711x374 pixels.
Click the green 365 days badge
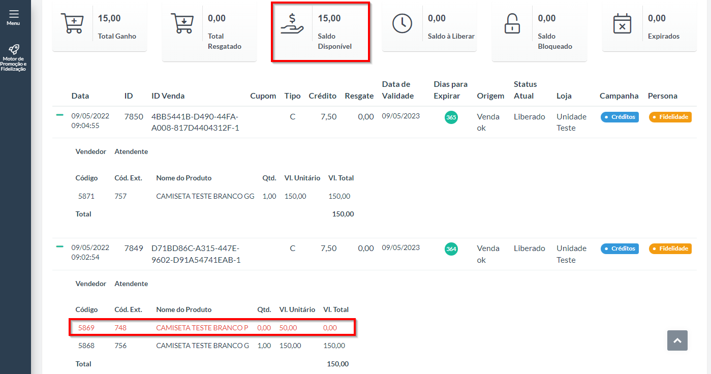pos(451,117)
